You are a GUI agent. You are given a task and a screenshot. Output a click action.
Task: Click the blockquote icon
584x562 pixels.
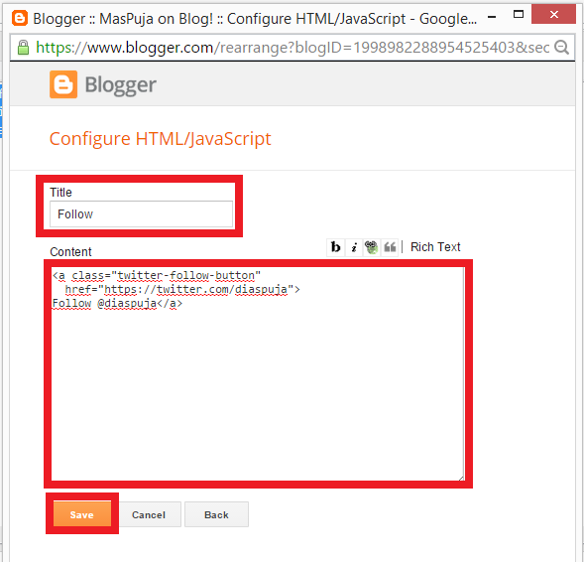(x=390, y=247)
